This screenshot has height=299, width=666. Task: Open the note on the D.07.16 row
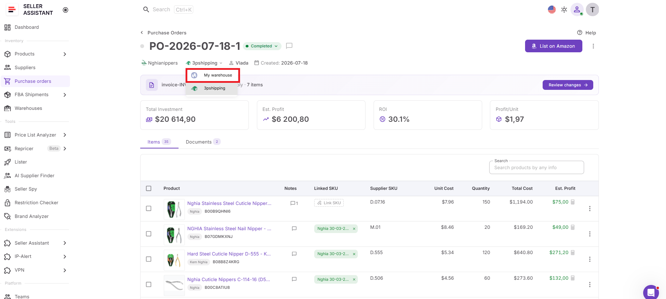tap(294, 203)
